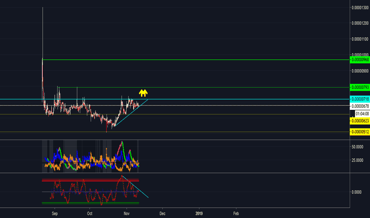
Task: Click the yellow double up-arrow marker
Action: (x=143, y=93)
